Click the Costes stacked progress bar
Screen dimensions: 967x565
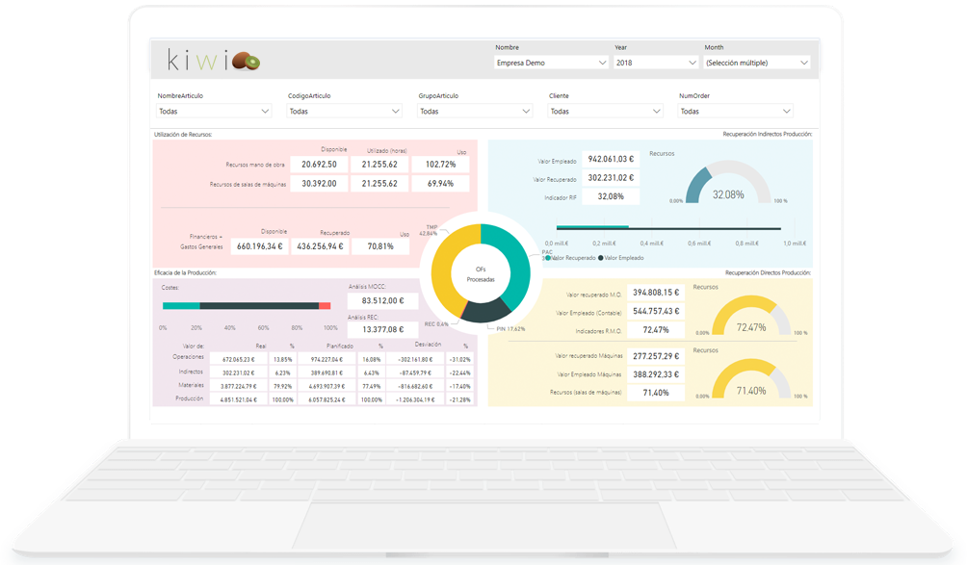coord(247,306)
